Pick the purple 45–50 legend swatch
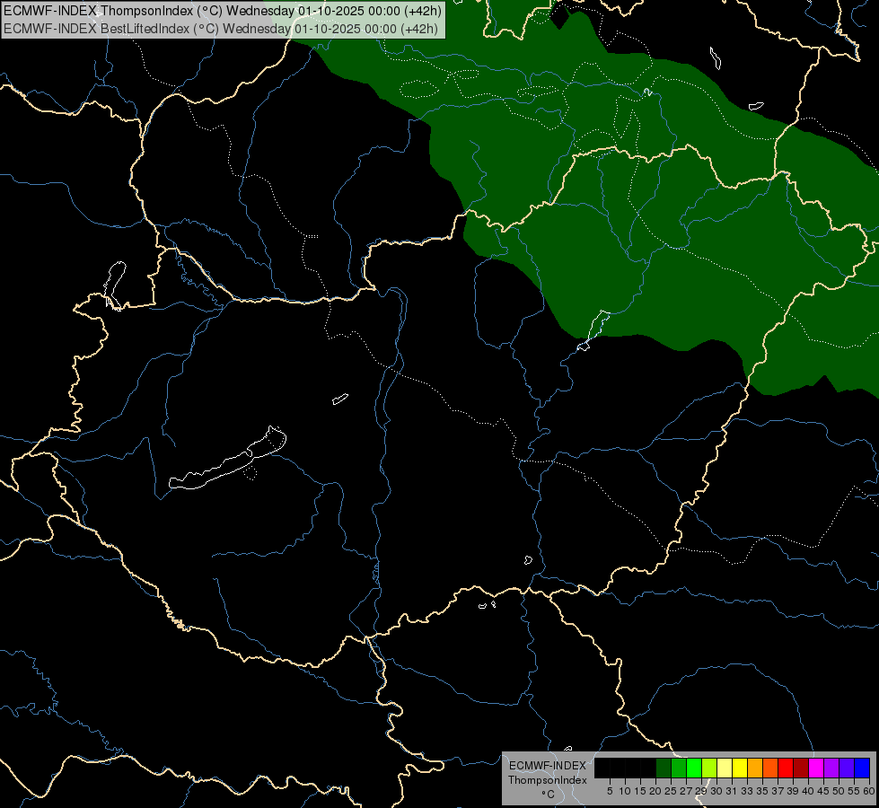Viewport: 879px width, 808px height. (831, 768)
